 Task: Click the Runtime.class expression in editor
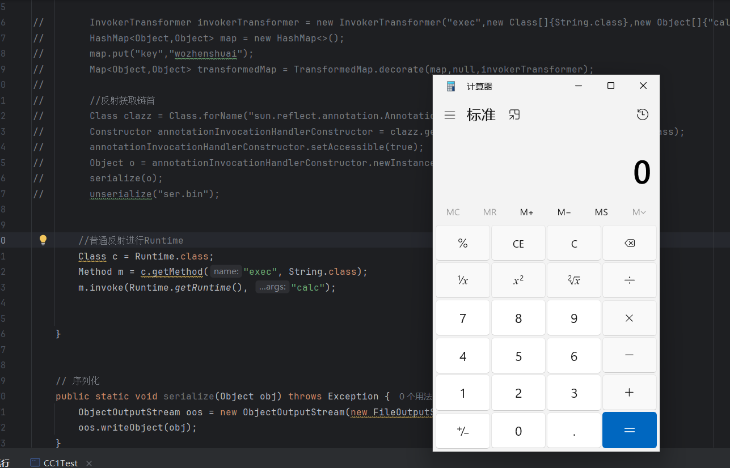pos(171,256)
